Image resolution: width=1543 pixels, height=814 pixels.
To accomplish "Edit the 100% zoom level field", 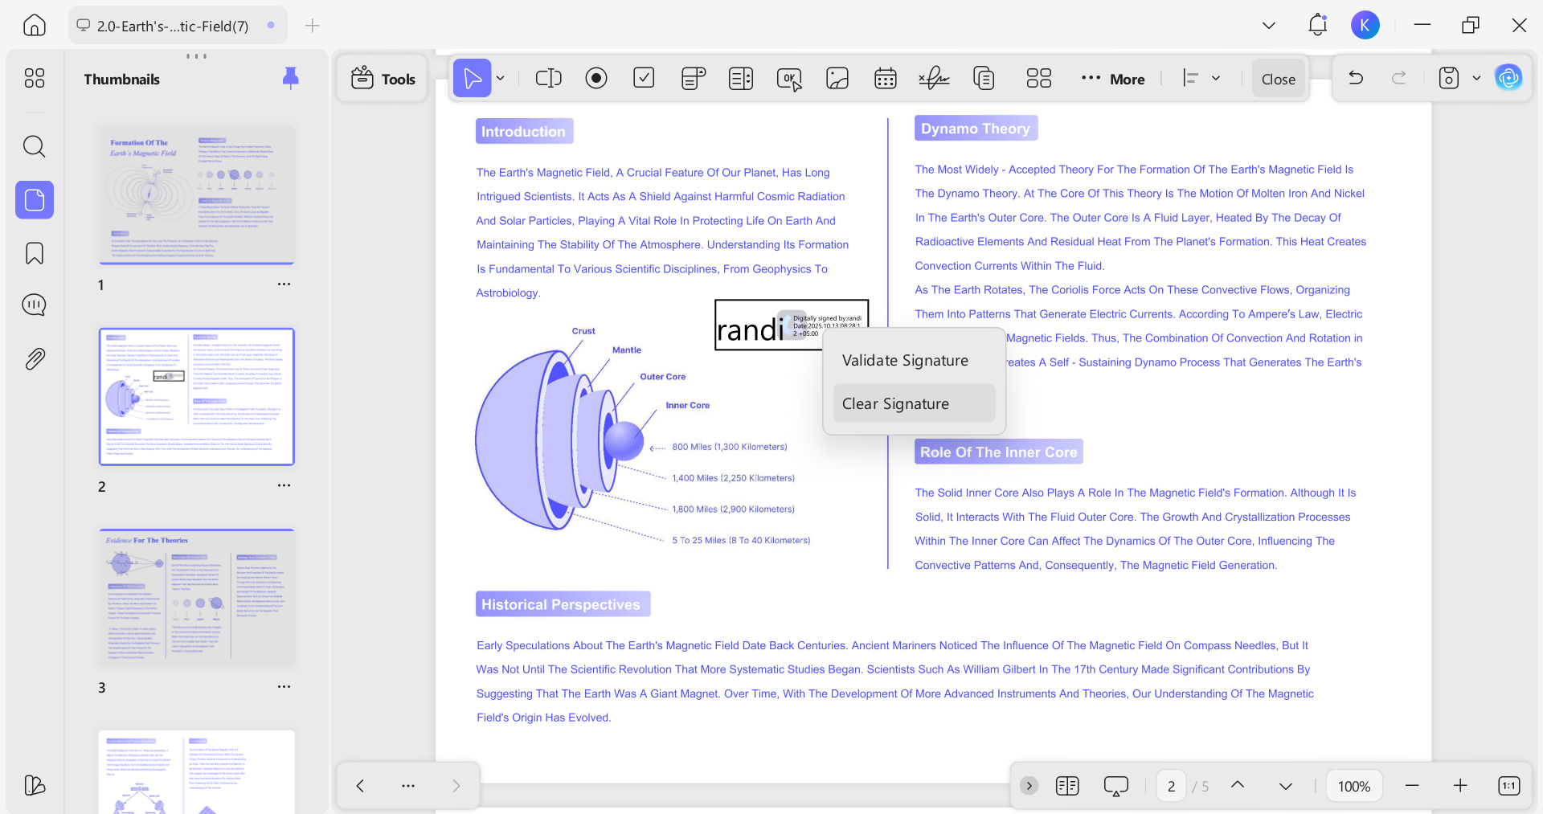I will [1354, 786].
